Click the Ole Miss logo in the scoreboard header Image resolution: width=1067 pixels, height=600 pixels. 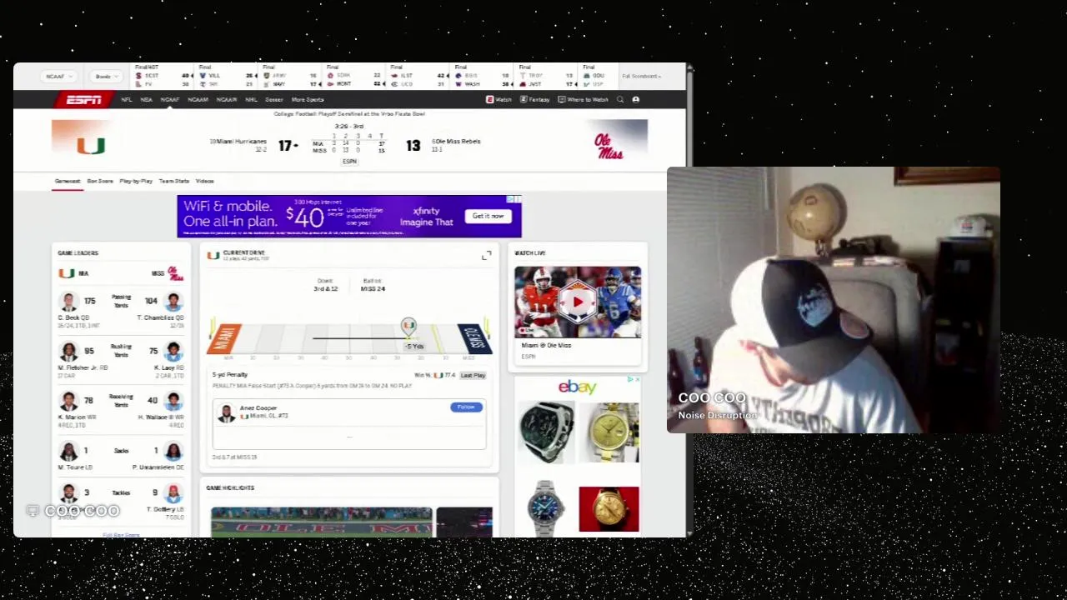point(609,147)
